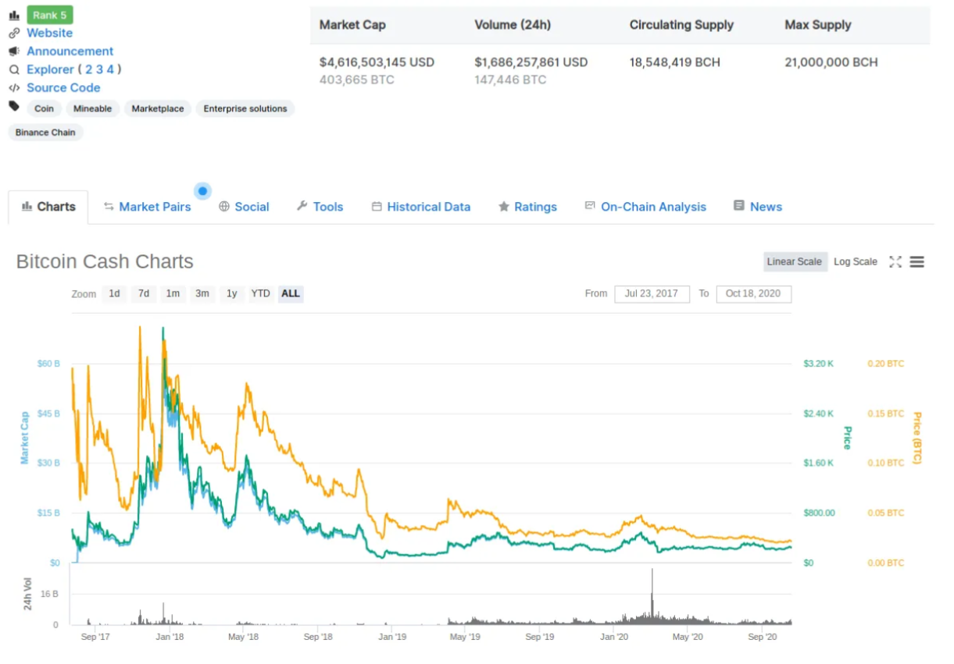954x664 pixels.
Task: Click the From date field Jul 23, 2017
Action: click(652, 294)
